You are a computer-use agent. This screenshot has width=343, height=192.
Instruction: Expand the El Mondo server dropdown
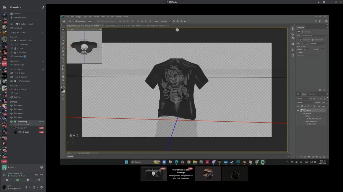(x=16, y=7)
